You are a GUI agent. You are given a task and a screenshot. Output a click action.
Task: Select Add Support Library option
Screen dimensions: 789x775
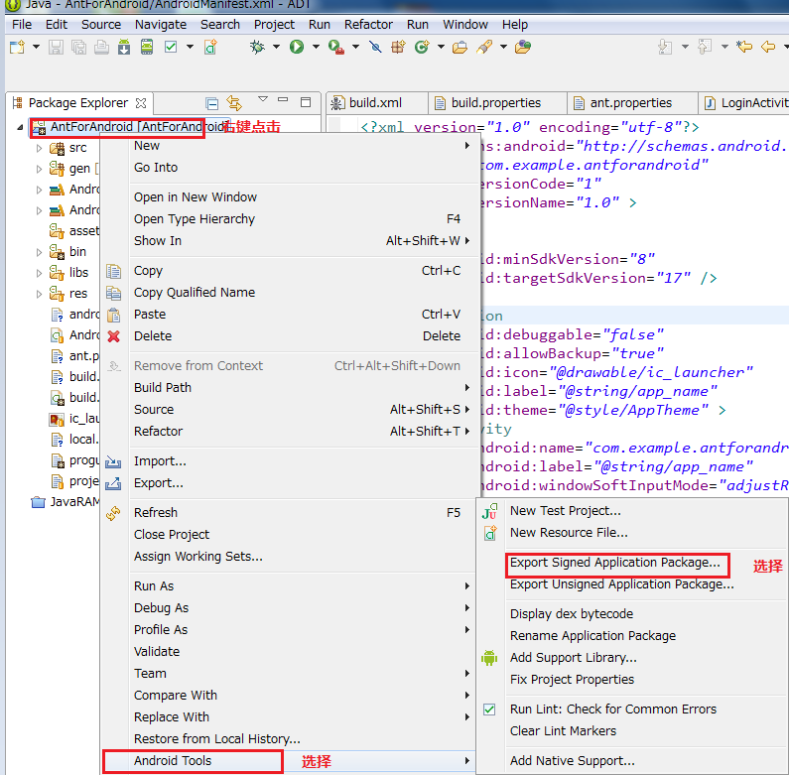573,657
